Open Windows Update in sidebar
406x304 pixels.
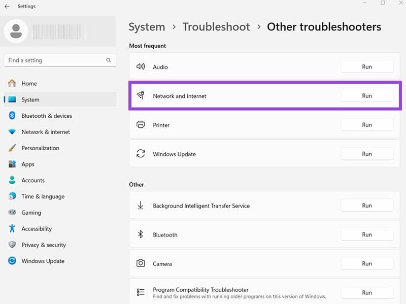(60, 261)
